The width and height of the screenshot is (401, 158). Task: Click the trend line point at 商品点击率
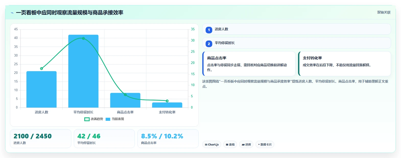coord(125,95)
